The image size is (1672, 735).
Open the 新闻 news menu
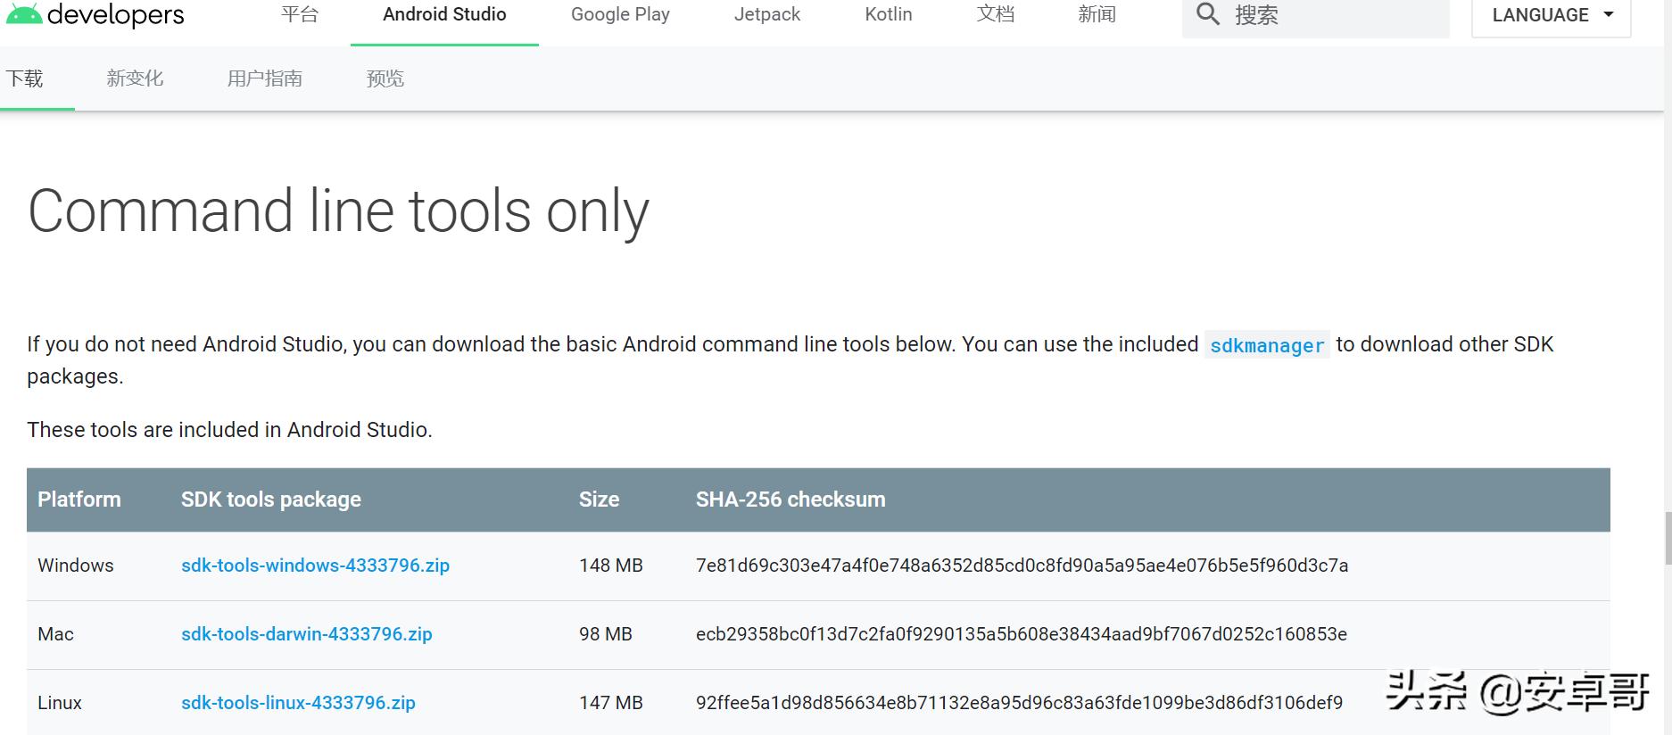[x=1097, y=14]
